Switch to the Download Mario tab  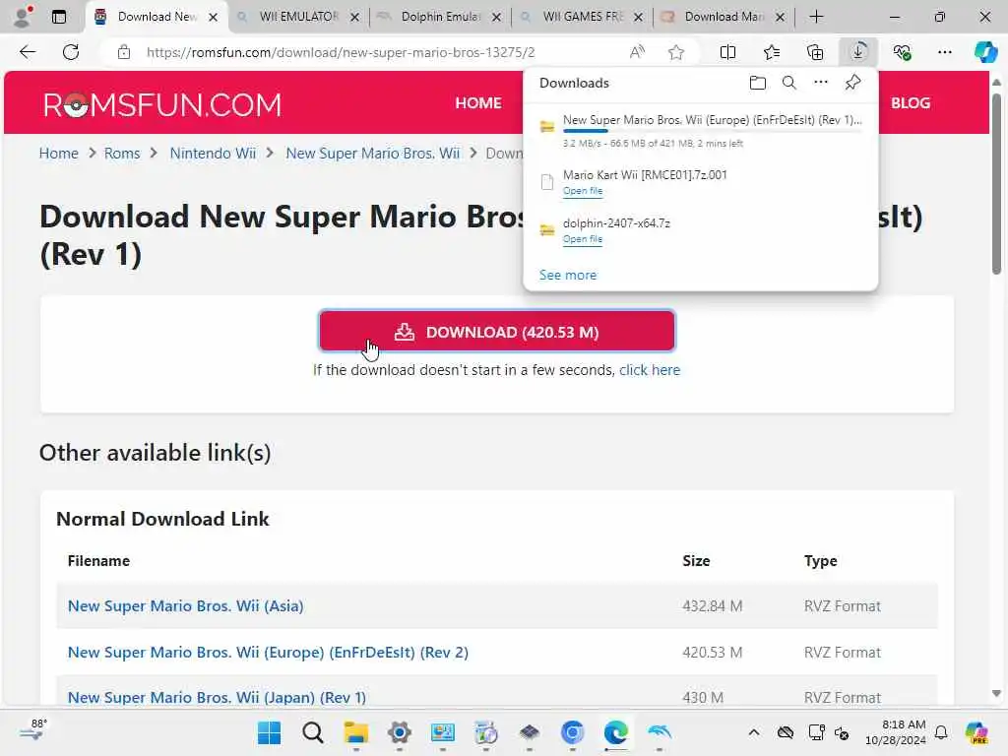pos(724,17)
